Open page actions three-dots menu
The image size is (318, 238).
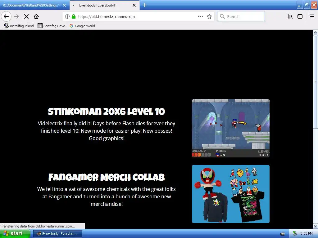(x=201, y=16)
